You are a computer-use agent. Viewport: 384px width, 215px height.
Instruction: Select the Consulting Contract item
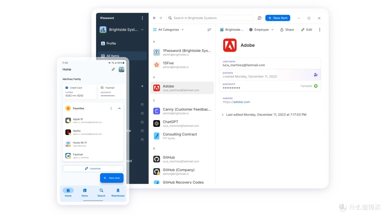[x=182, y=136]
